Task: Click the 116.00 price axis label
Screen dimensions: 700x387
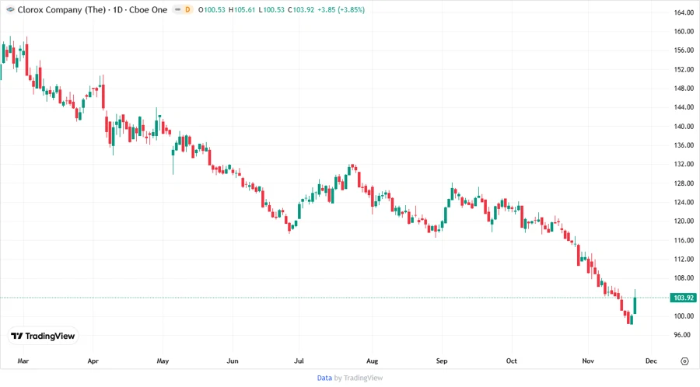Action: [x=684, y=240]
